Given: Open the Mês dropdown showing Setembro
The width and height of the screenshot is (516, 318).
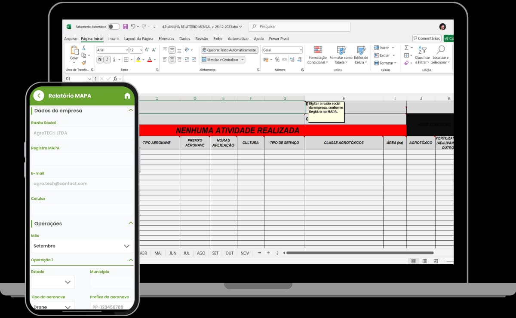Looking at the screenshot, I should [82, 246].
